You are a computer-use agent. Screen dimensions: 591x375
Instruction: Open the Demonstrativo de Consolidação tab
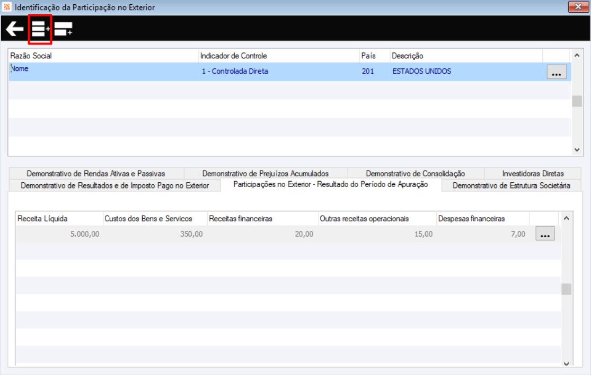point(416,174)
